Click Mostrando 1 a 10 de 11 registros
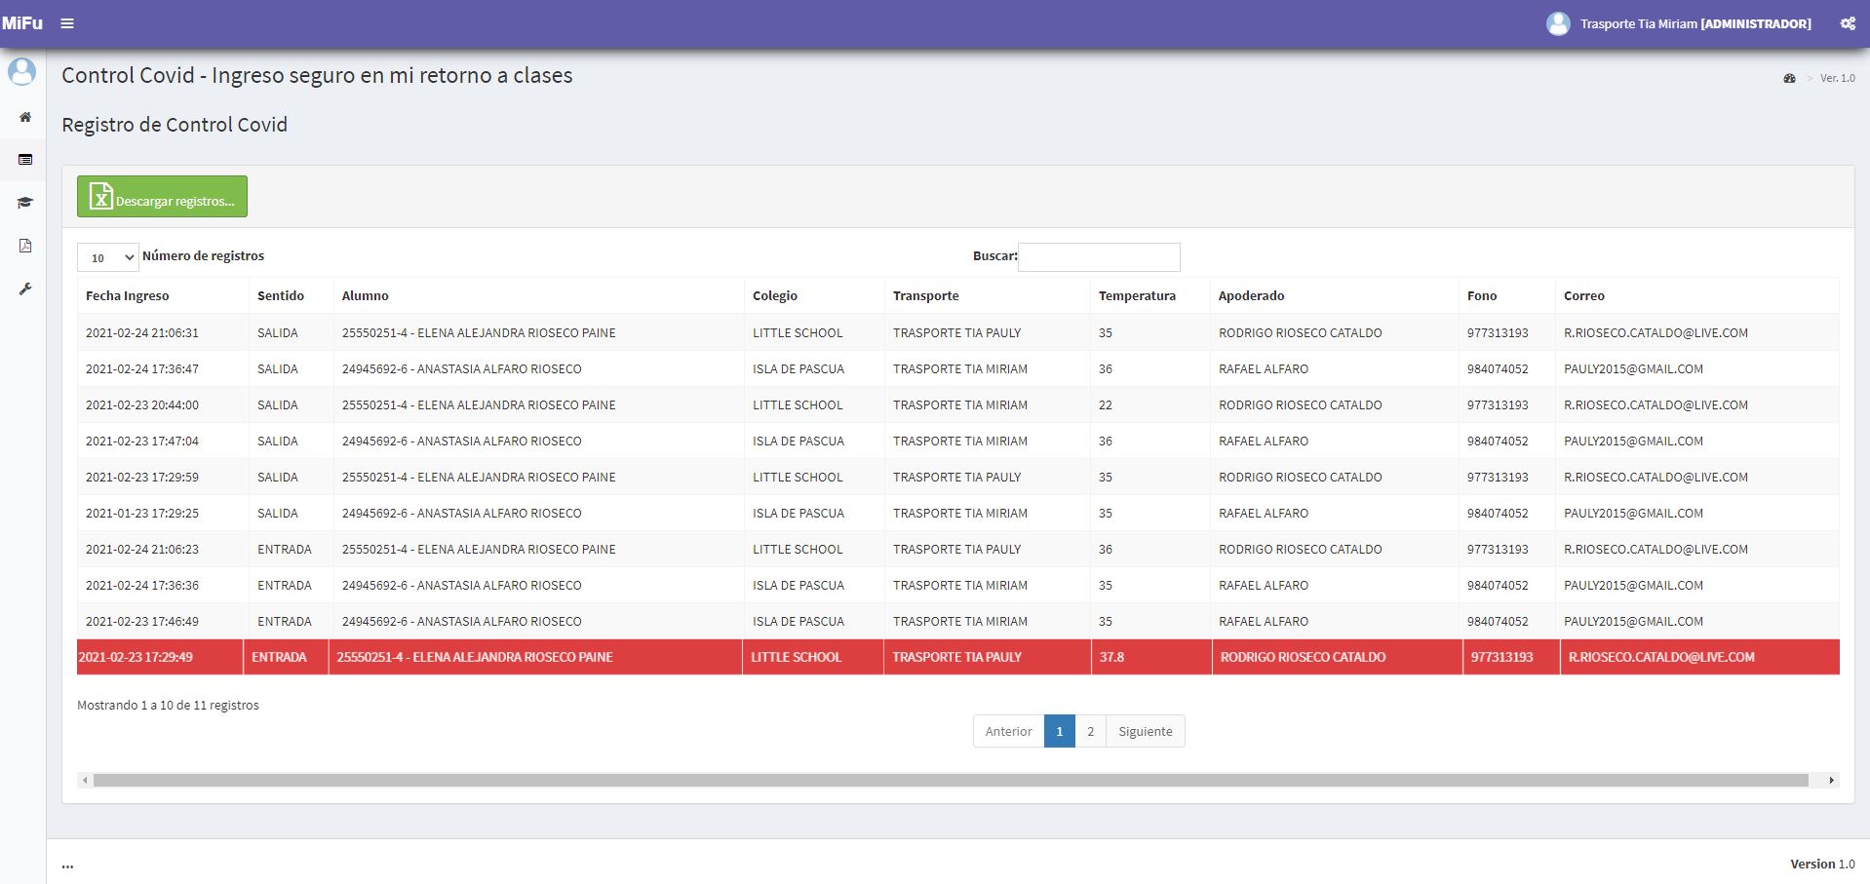The image size is (1870, 884). pos(168,705)
